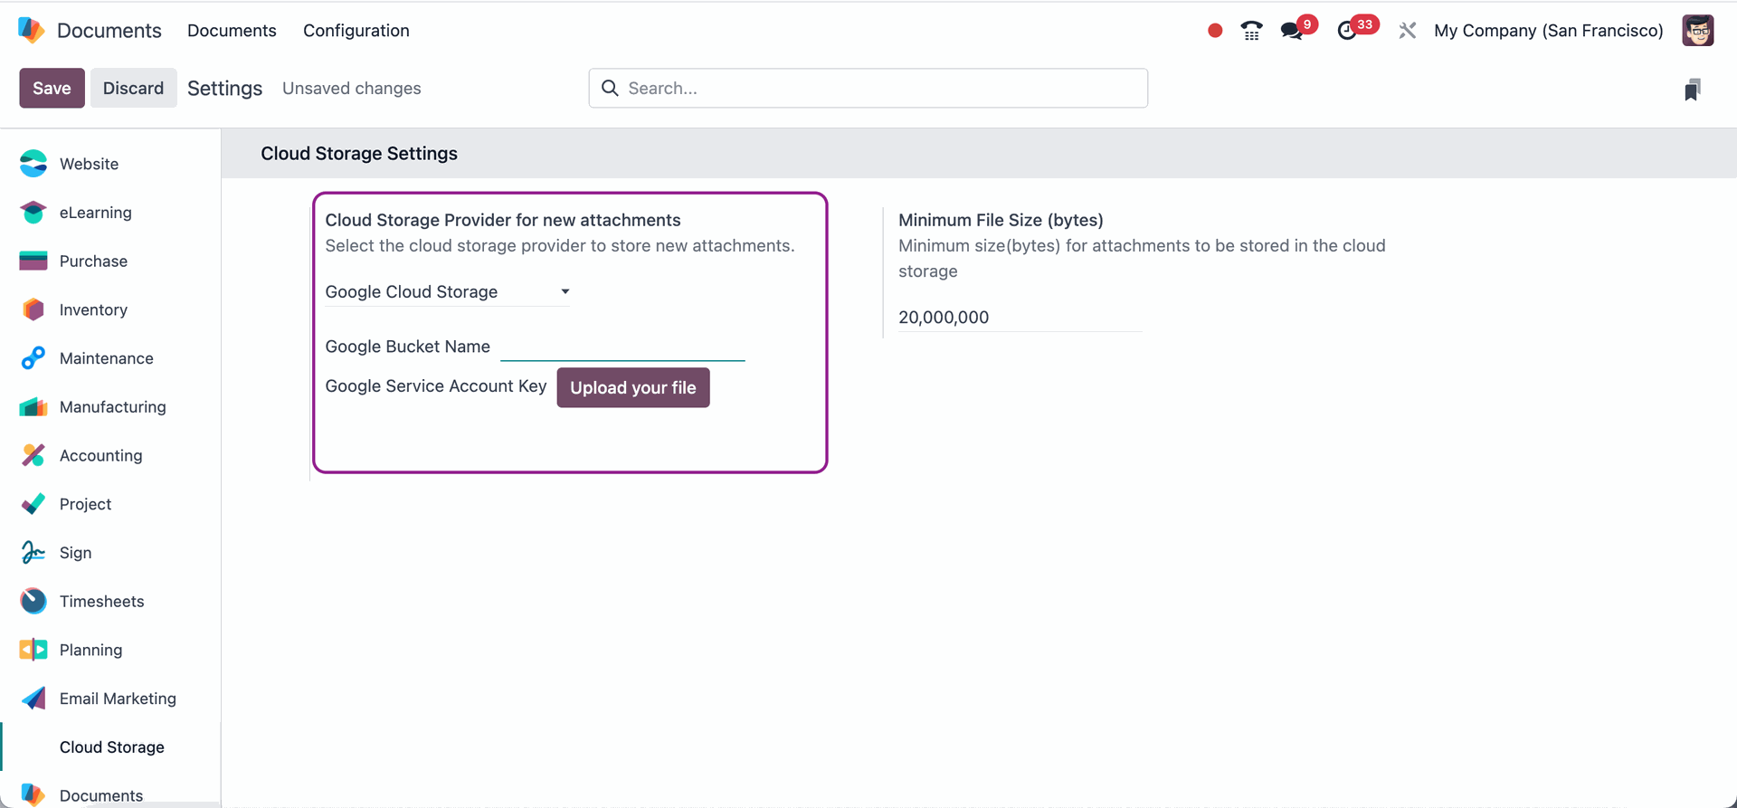Image resolution: width=1737 pixels, height=808 pixels.
Task: Click Upload your file button
Action: 633,387
